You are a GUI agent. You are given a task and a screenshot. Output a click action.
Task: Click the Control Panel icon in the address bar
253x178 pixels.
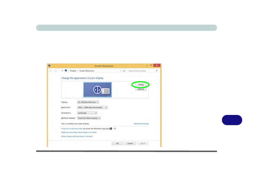(x=66, y=71)
